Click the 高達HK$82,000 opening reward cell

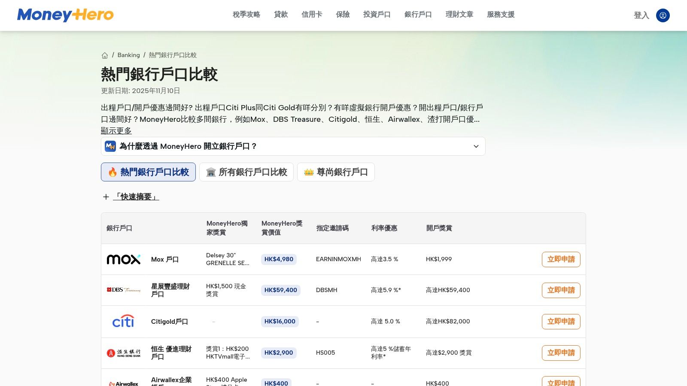(448, 322)
